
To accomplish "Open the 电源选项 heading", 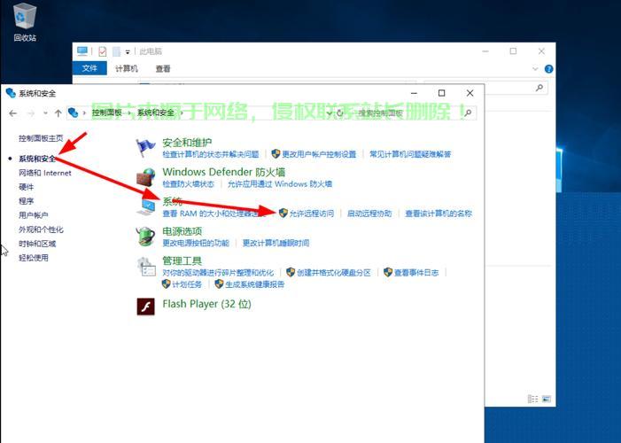I will pos(182,231).
